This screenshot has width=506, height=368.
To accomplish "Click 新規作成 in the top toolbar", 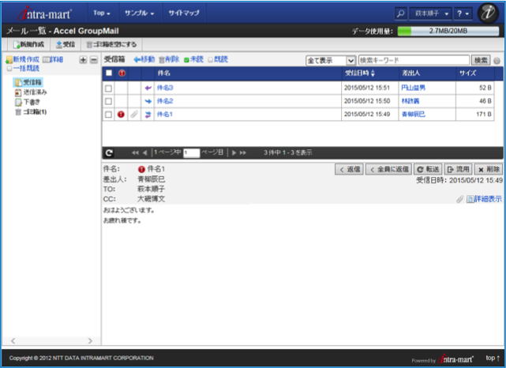I will pyautogui.click(x=28, y=44).
